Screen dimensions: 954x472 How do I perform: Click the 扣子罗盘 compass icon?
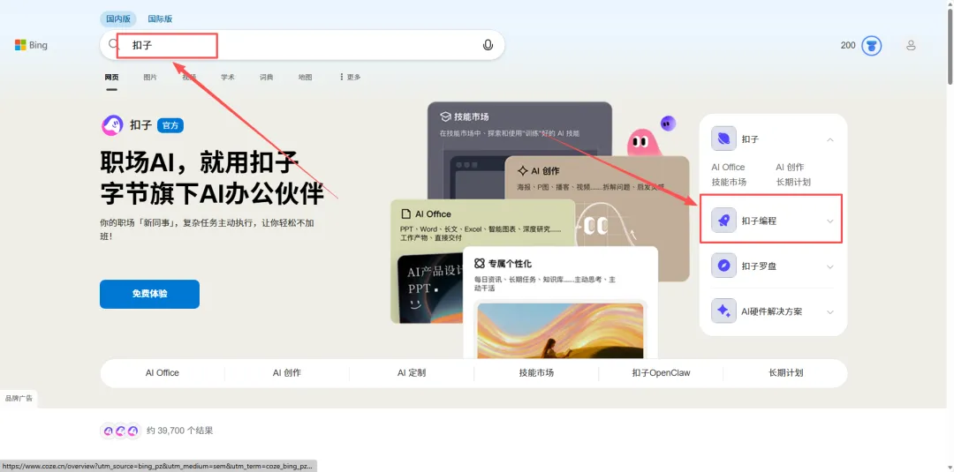coord(723,266)
